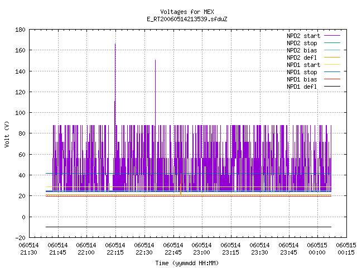The height and width of the screenshot is (268, 357).
Task: Click the red NPD1 bias line at 20 V
Action: pyautogui.click(x=189, y=196)
